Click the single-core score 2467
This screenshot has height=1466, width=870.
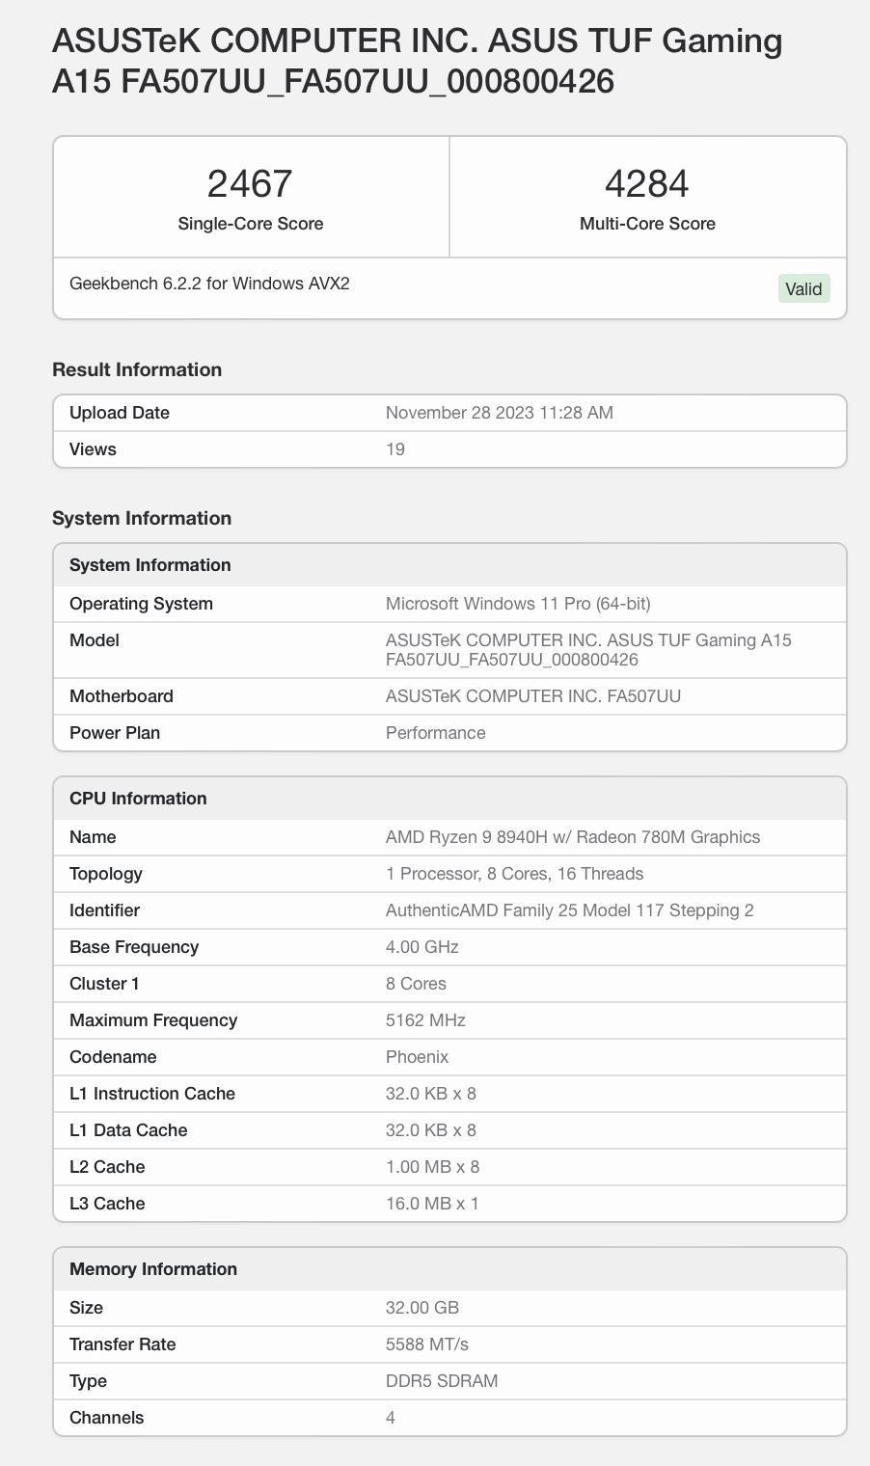[x=250, y=183]
